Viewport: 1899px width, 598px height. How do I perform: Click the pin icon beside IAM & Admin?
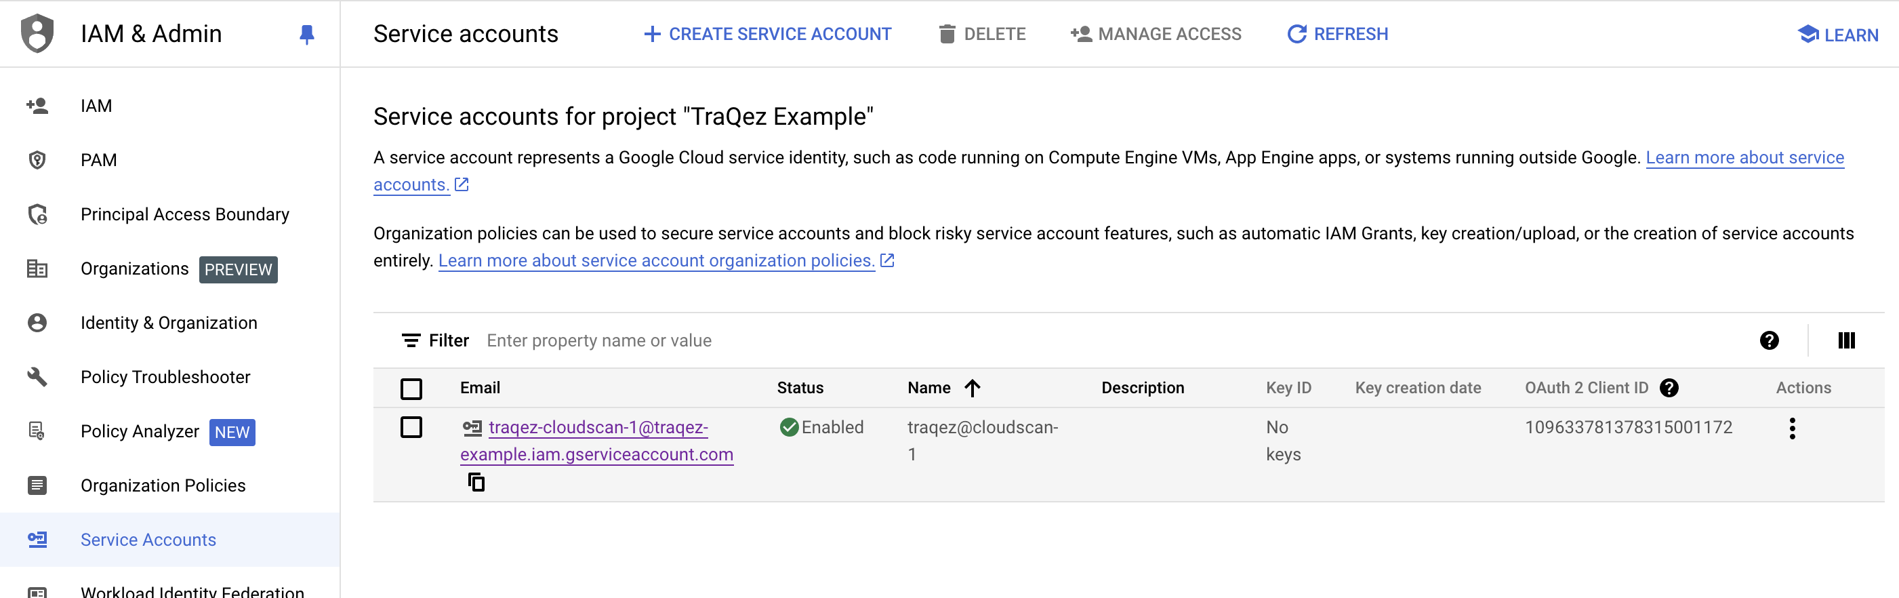[x=306, y=35]
